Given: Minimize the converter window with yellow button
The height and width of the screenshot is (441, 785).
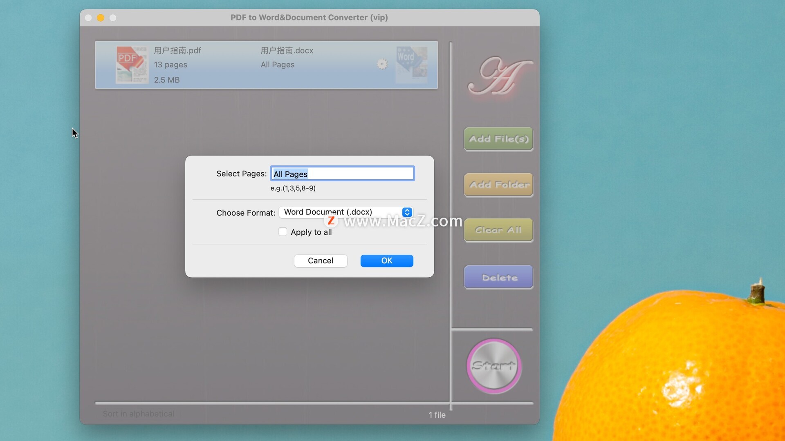Looking at the screenshot, I should [x=101, y=18].
